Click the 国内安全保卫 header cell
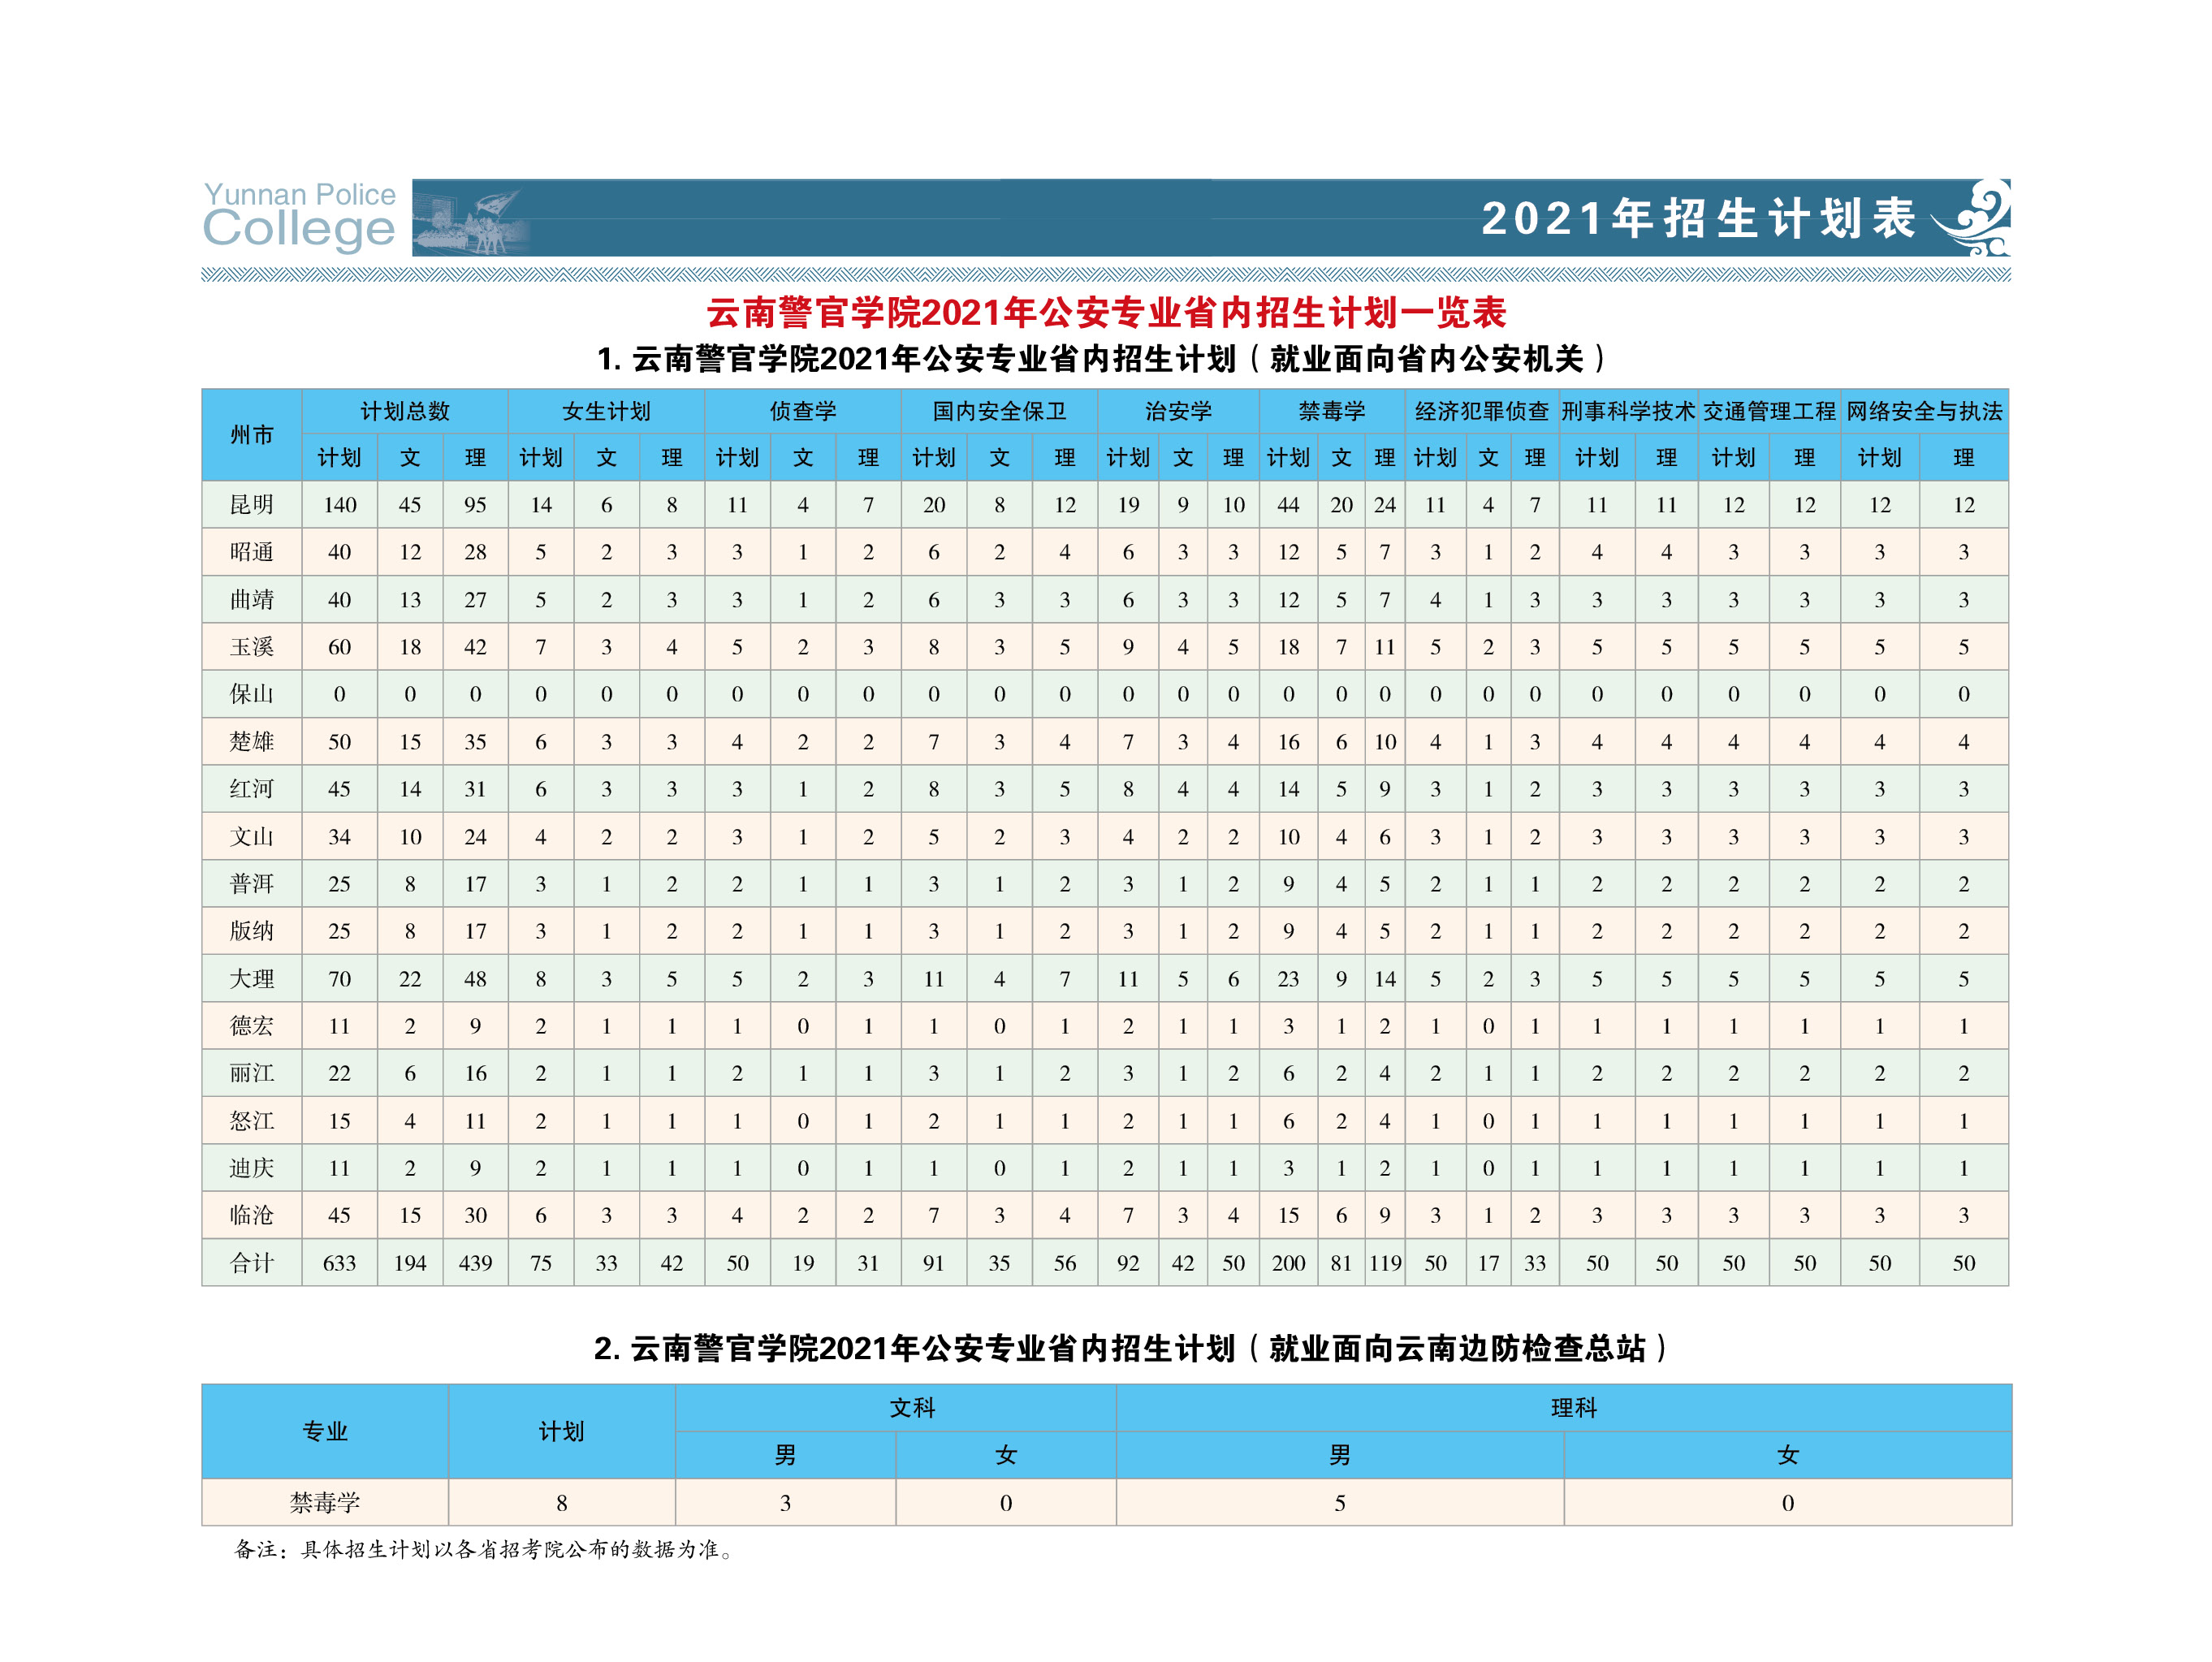The image size is (2212, 1662). 999,411
